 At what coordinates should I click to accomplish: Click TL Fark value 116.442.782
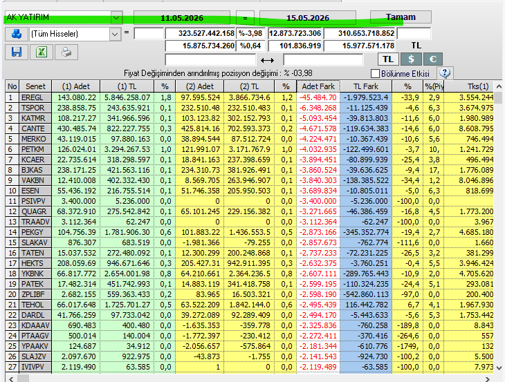tap(366, 305)
